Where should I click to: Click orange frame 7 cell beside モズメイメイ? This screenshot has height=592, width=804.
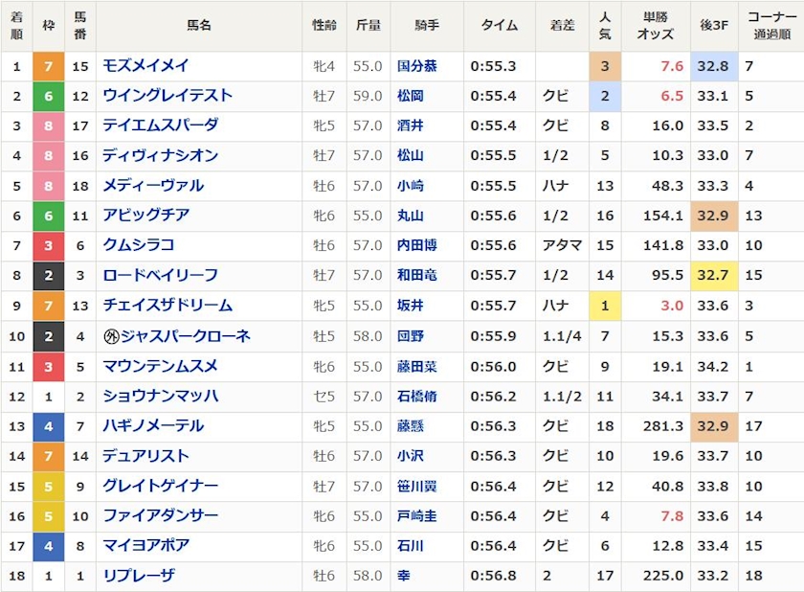pyautogui.click(x=48, y=66)
